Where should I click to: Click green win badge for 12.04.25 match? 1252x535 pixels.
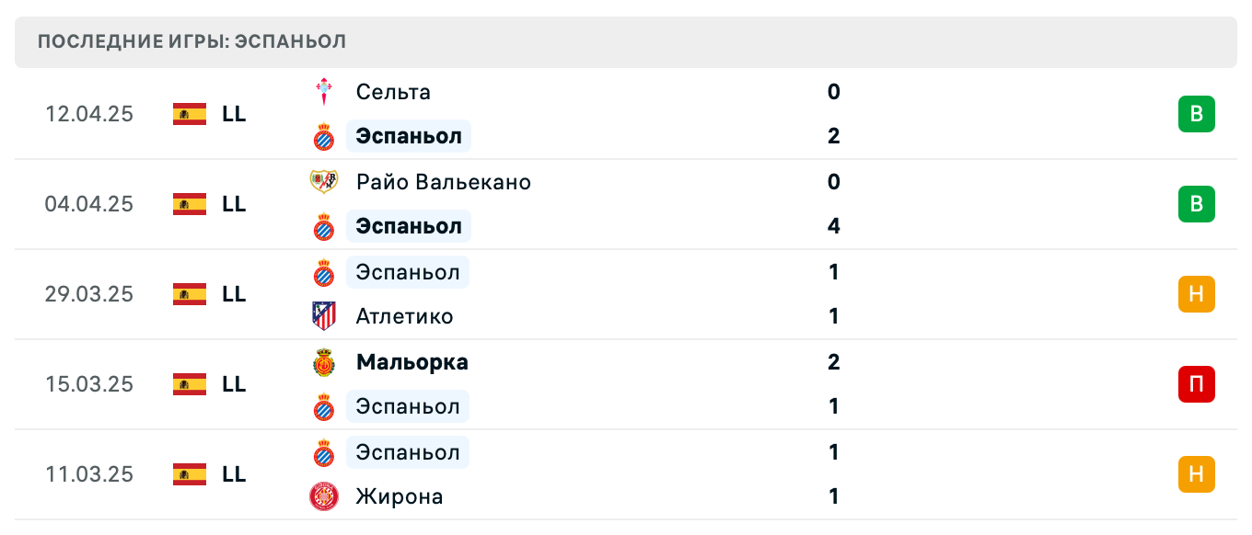pos(1196,114)
